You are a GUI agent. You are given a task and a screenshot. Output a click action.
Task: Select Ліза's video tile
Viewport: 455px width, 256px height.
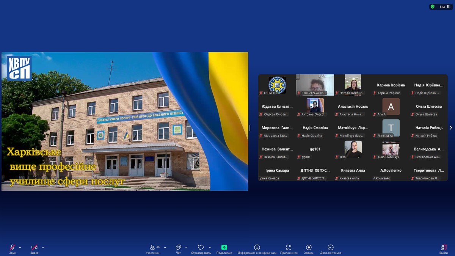click(x=353, y=149)
